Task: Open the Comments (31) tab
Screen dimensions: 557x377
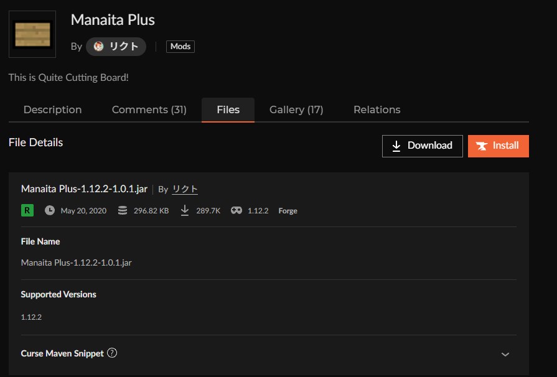Action: 149,109
